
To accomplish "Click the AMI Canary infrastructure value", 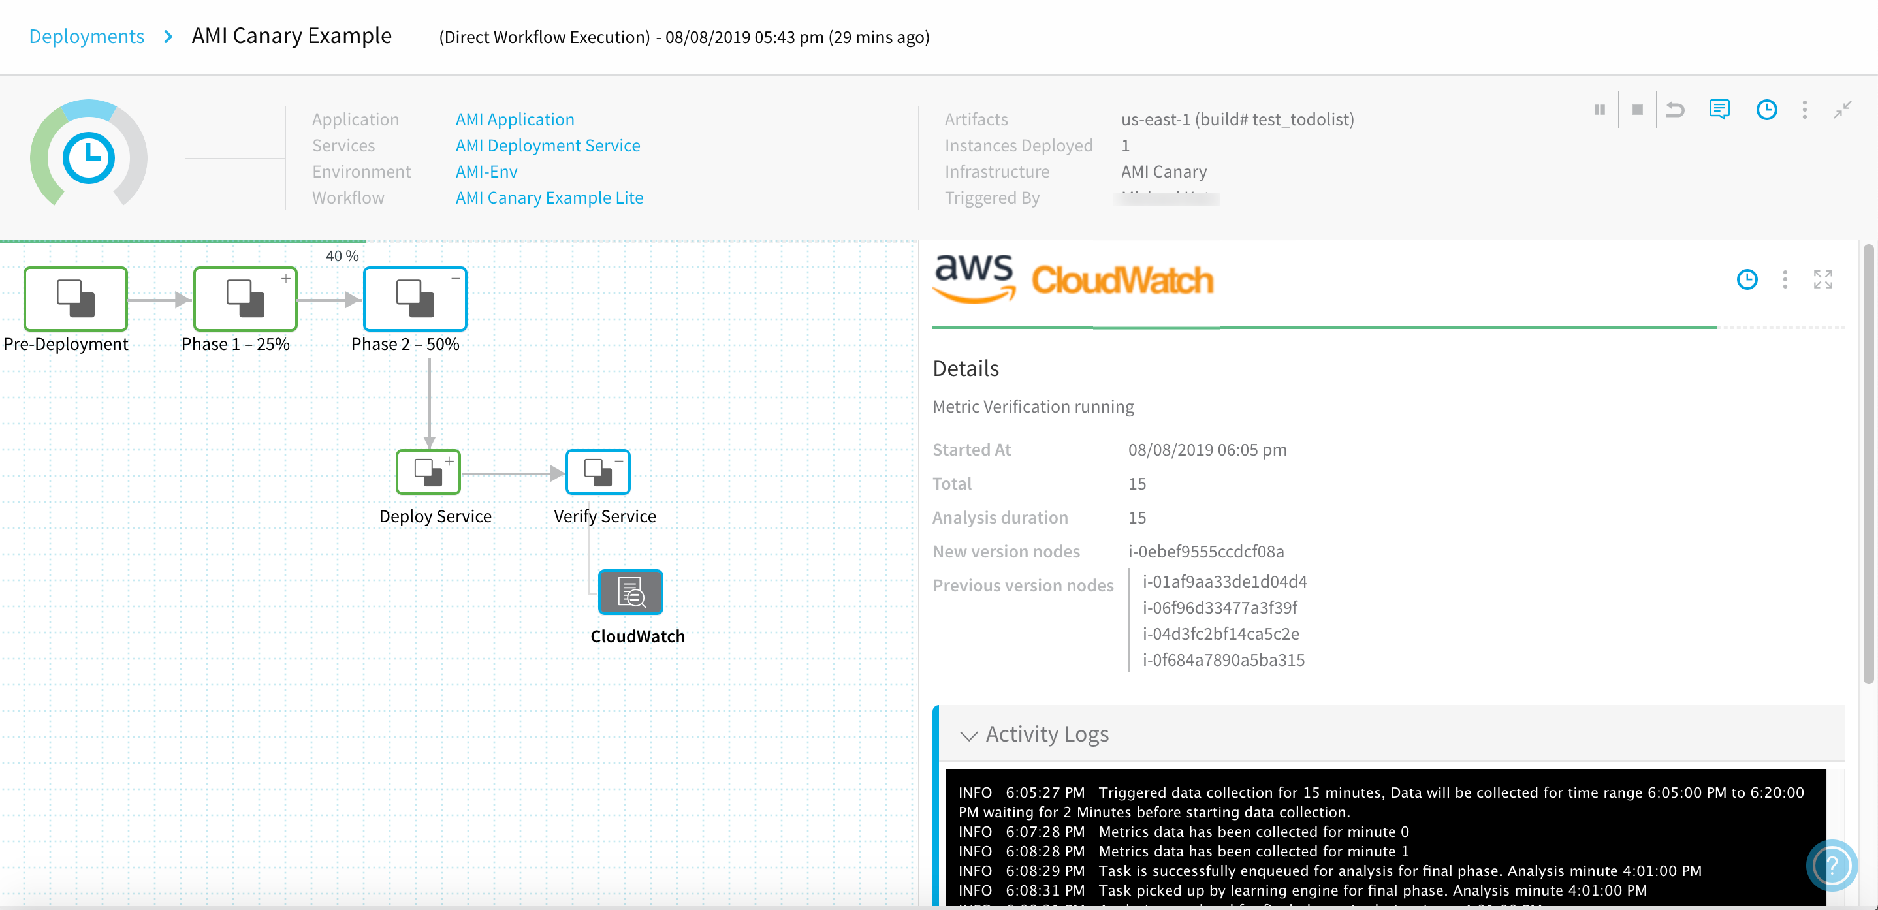I will point(1164,172).
